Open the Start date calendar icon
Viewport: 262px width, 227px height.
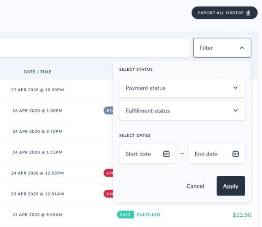click(166, 154)
